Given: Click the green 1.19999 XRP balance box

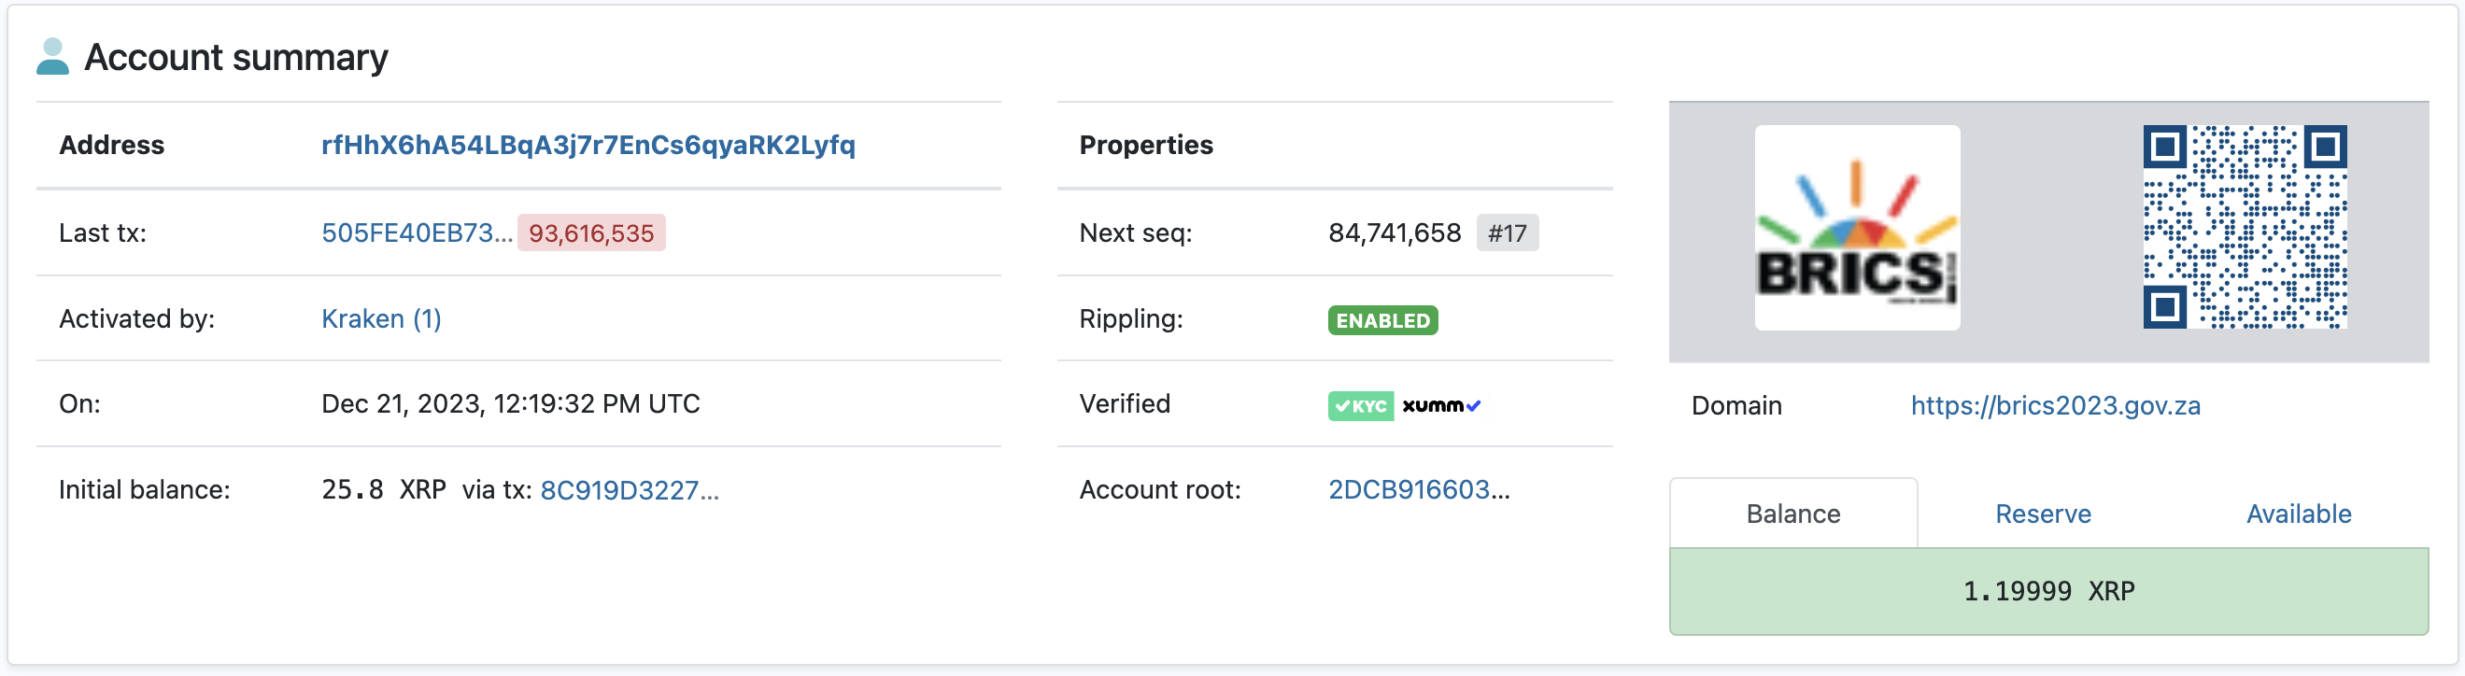Looking at the screenshot, I should tap(2047, 591).
